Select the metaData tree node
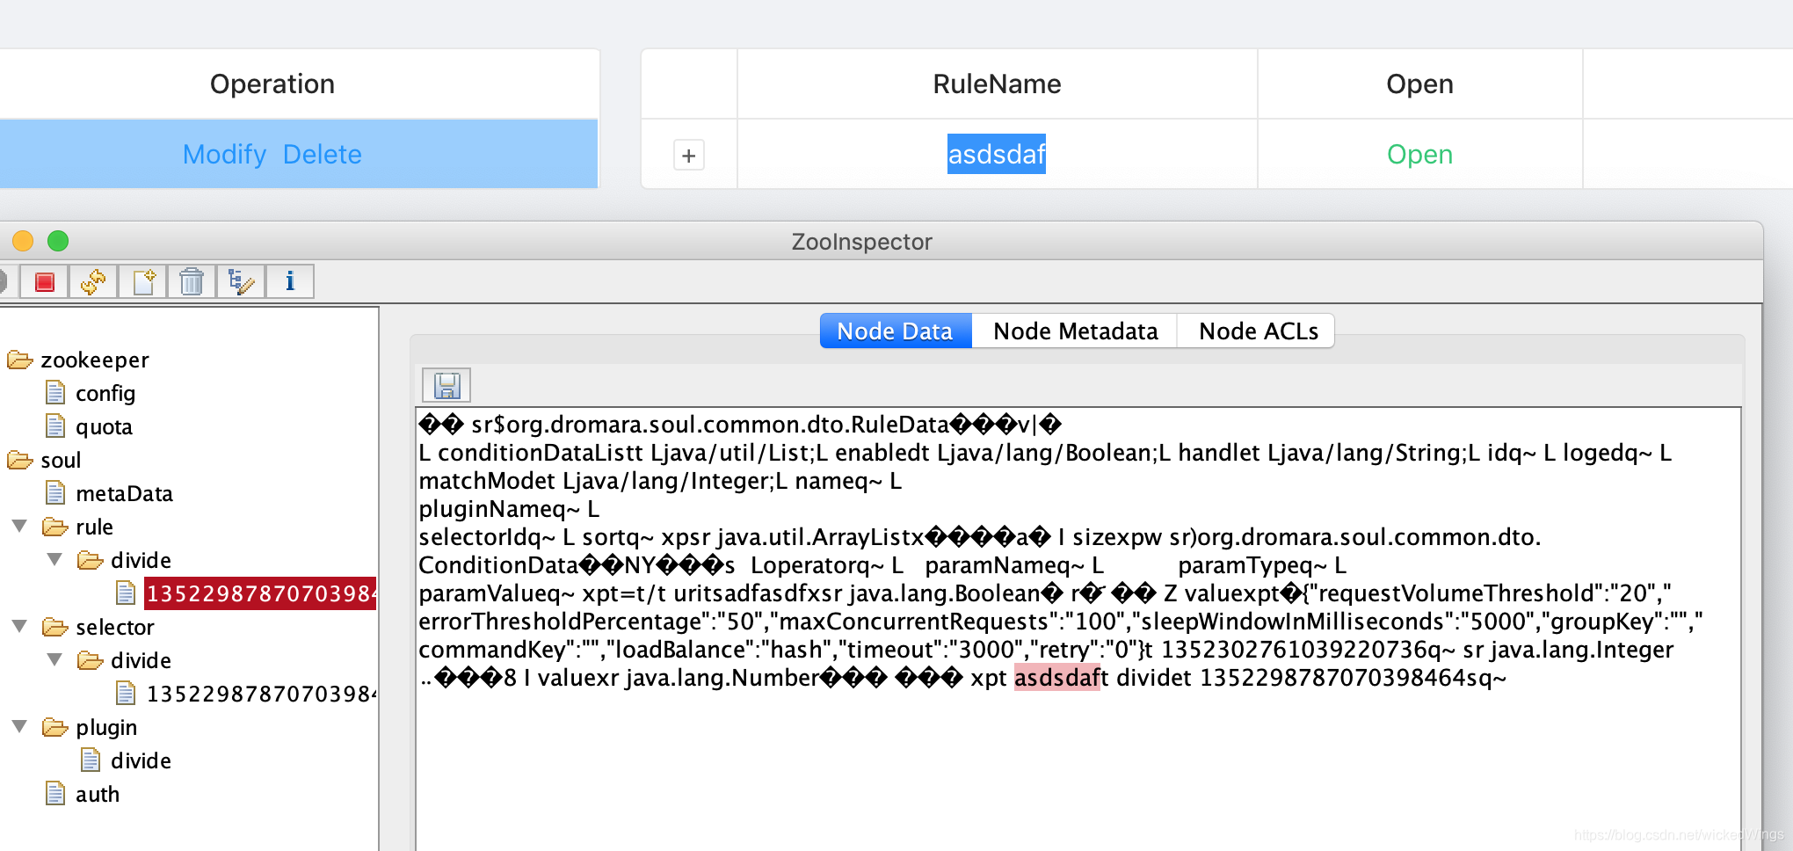This screenshot has height=851, width=1793. [124, 493]
